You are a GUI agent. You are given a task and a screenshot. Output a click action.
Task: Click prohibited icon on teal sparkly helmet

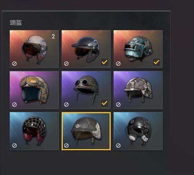(118, 64)
